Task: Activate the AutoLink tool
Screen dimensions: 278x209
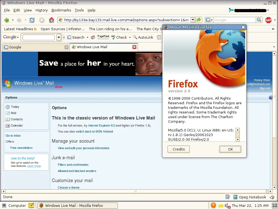Action: coord(143,37)
